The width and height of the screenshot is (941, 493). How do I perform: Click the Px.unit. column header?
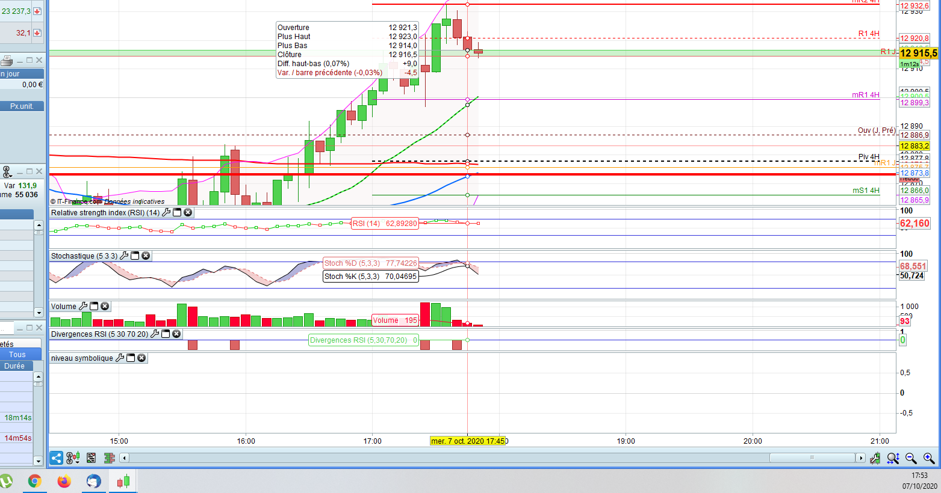coord(22,106)
